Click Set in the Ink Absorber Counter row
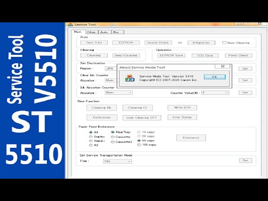 246,93
